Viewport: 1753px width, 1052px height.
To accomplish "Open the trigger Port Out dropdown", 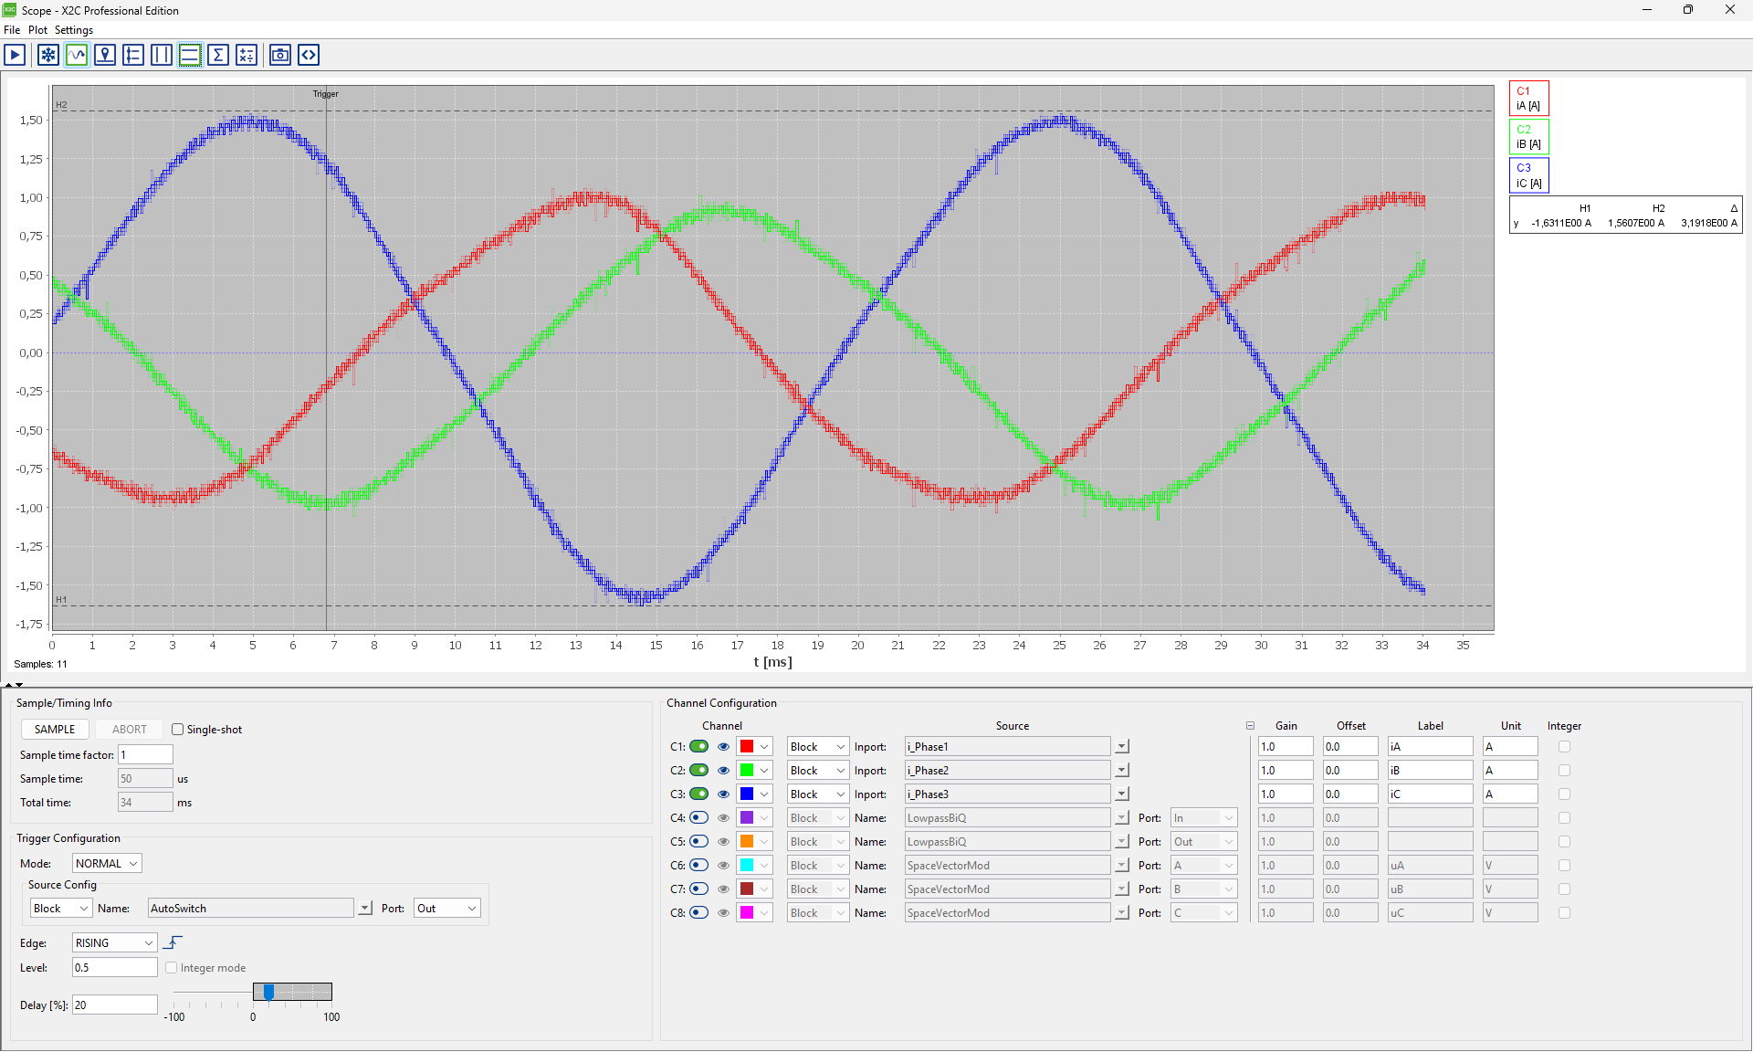I will point(447,909).
